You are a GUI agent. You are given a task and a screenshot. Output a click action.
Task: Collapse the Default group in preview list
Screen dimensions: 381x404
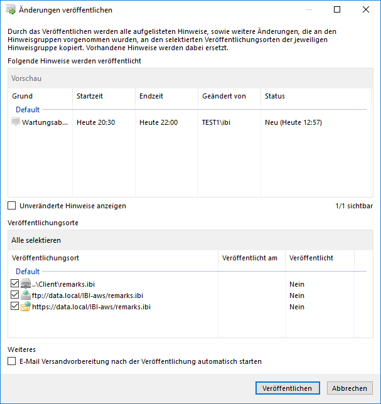coord(28,110)
